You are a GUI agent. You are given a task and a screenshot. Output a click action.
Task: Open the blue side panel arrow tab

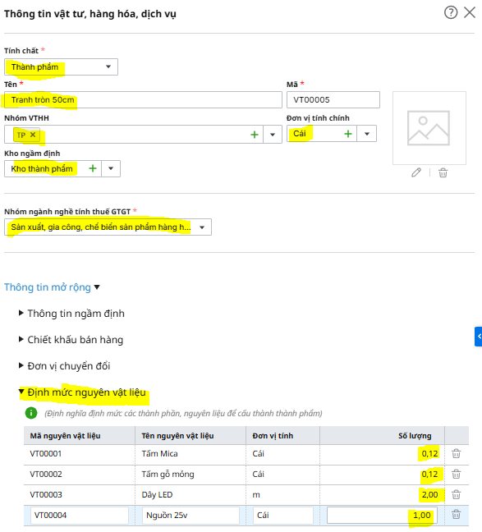click(x=478, y=337)
